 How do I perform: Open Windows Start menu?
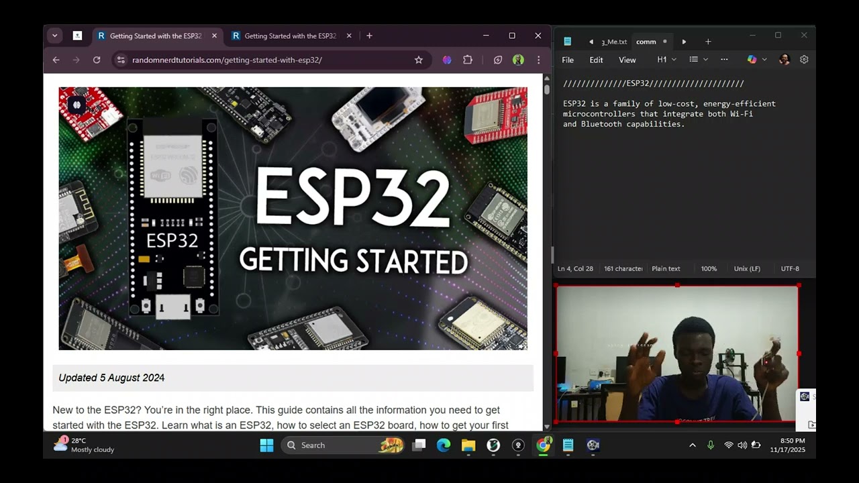pos(266,445)
